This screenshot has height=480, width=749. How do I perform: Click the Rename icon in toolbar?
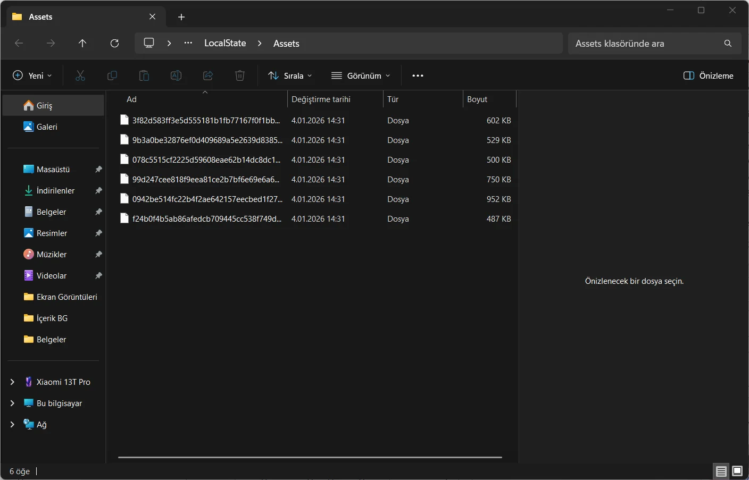(x=176, y=75)
